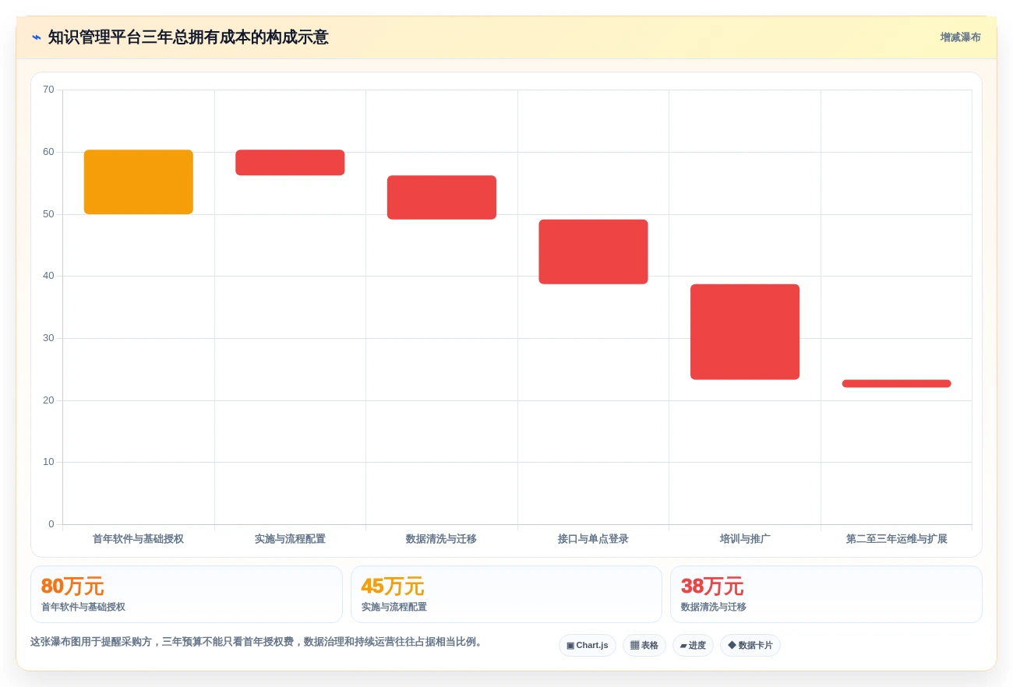This screenshot has width=1013, height=687.
Task: Click the y-axis value 0
Action: click(51, 524)
